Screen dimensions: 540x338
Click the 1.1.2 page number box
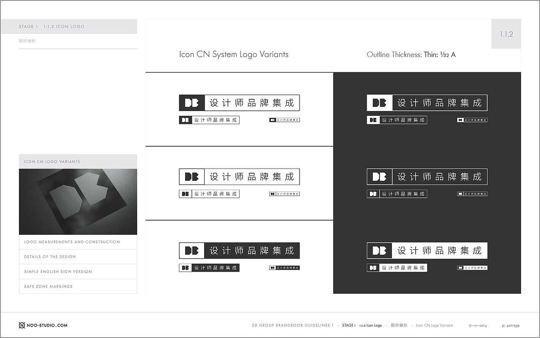click(x=506, y=34)
